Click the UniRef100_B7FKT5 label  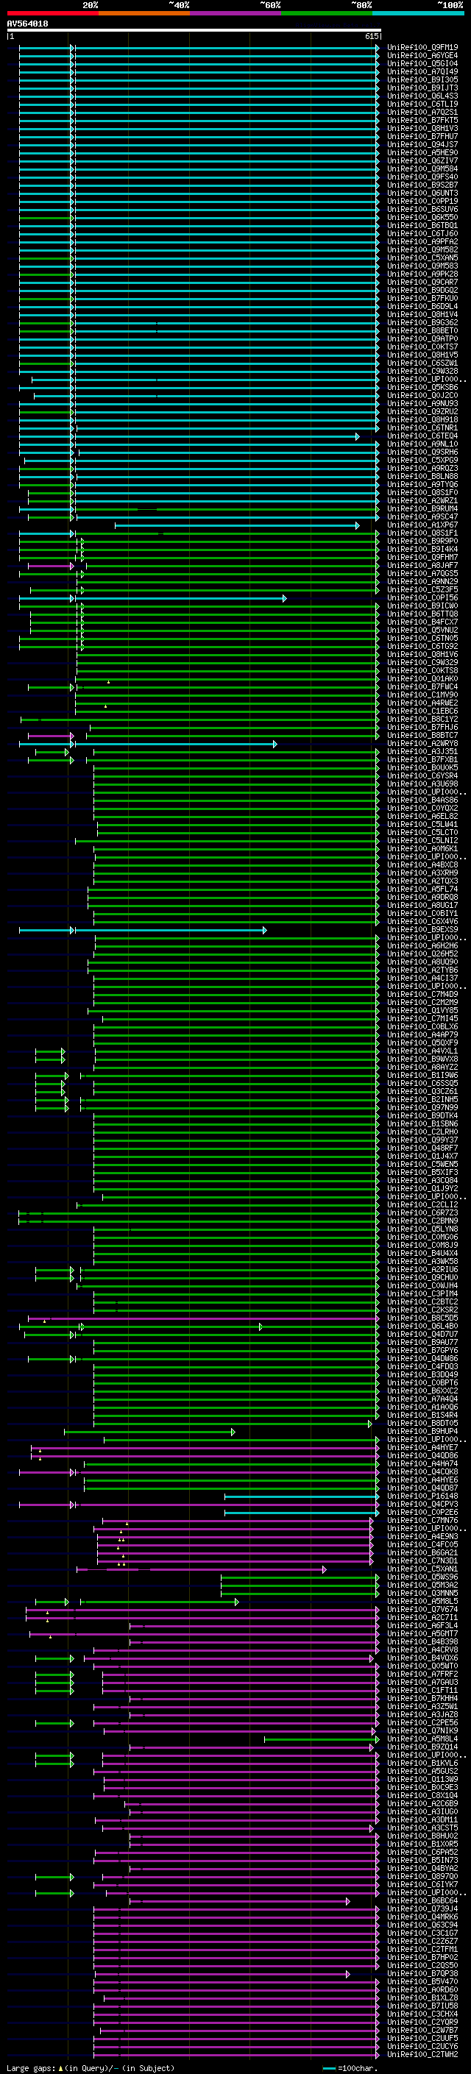pyautogui.click(x=422, y=120)
